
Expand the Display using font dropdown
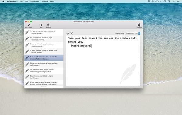133,33
